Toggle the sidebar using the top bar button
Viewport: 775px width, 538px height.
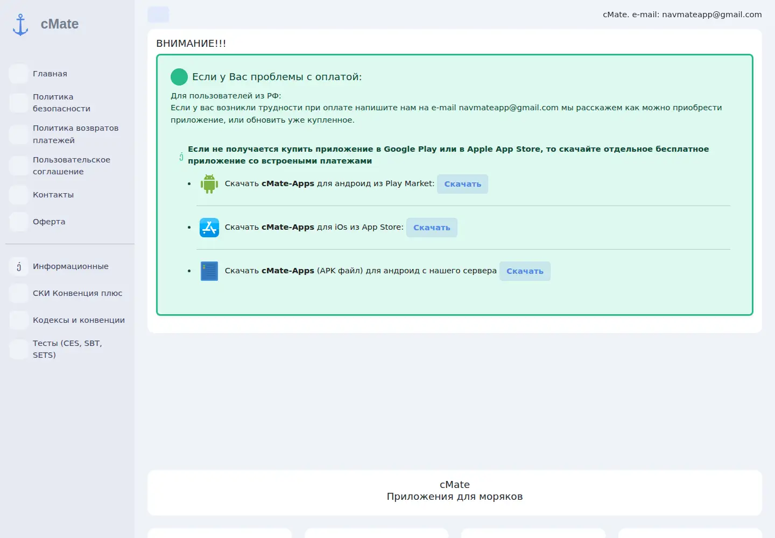(x=158, y=15)
